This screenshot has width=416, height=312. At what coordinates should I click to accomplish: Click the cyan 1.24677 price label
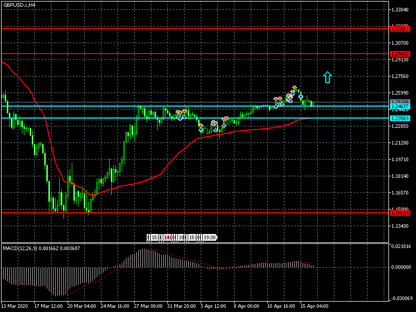coord(400,106)
